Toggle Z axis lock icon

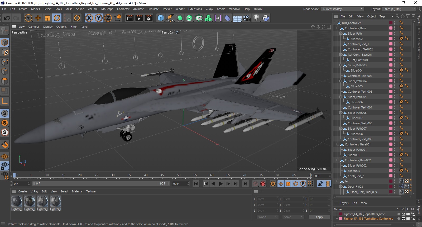coord(108,18)
